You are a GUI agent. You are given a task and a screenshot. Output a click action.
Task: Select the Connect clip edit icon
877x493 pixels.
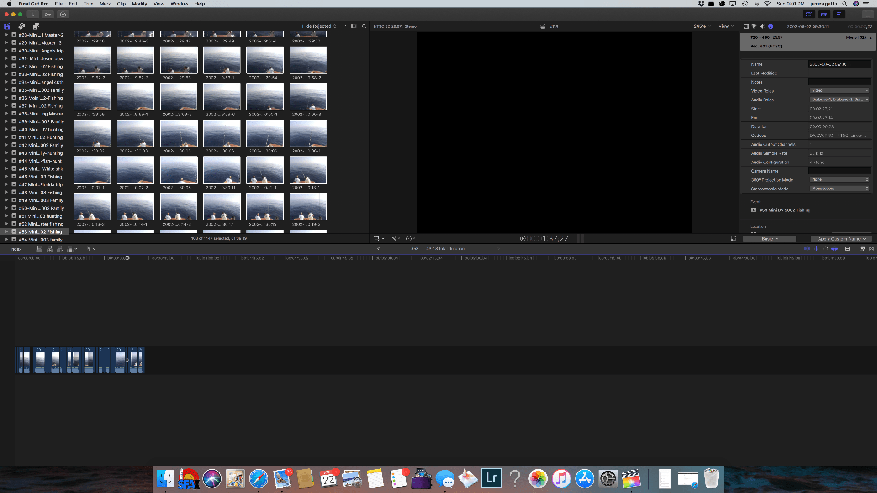39,249
